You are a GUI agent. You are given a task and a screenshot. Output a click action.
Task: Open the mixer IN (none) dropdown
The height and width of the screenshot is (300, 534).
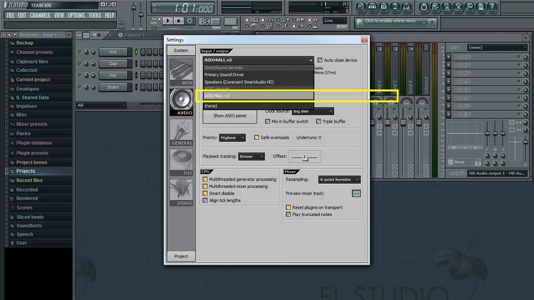497,47
